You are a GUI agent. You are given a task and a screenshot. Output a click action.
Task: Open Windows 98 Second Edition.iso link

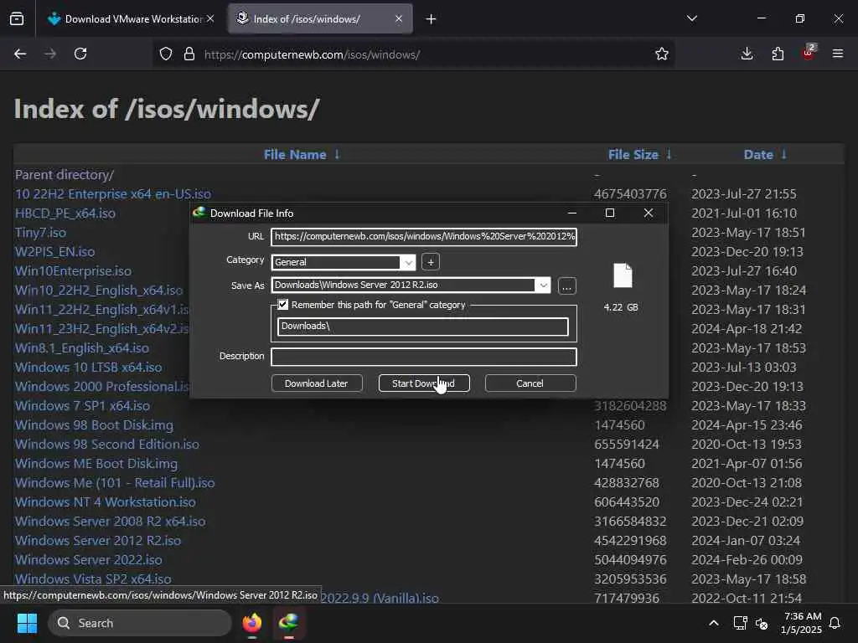point(107,444)
